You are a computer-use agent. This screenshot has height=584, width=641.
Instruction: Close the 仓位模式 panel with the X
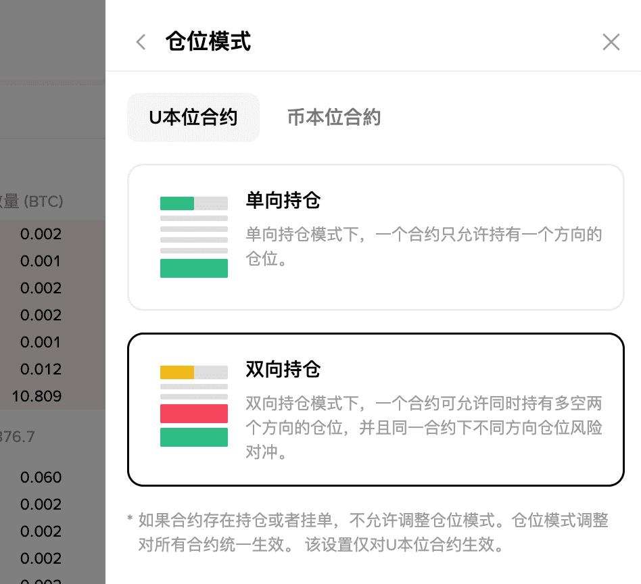pyautogui.click(x=611, y=43)
